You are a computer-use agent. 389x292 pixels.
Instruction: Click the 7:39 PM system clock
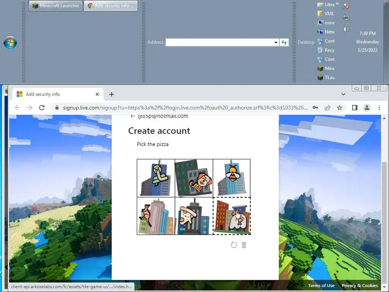coord(367,33)
